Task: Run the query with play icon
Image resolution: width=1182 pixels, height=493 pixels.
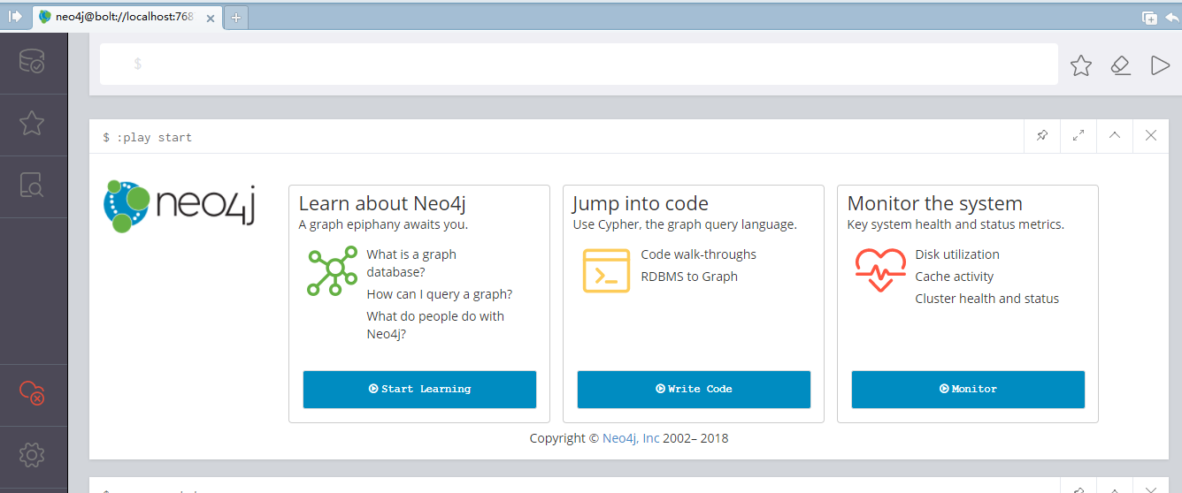Action: point(1160,65)
